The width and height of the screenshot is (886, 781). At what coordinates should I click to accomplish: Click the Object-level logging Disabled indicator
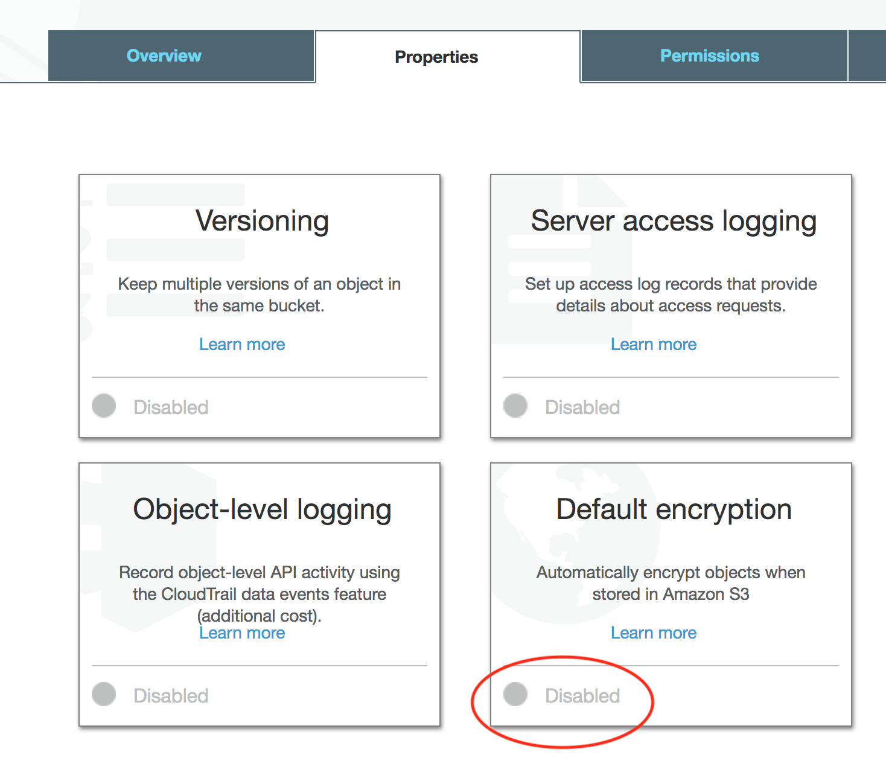coord(103,695)
